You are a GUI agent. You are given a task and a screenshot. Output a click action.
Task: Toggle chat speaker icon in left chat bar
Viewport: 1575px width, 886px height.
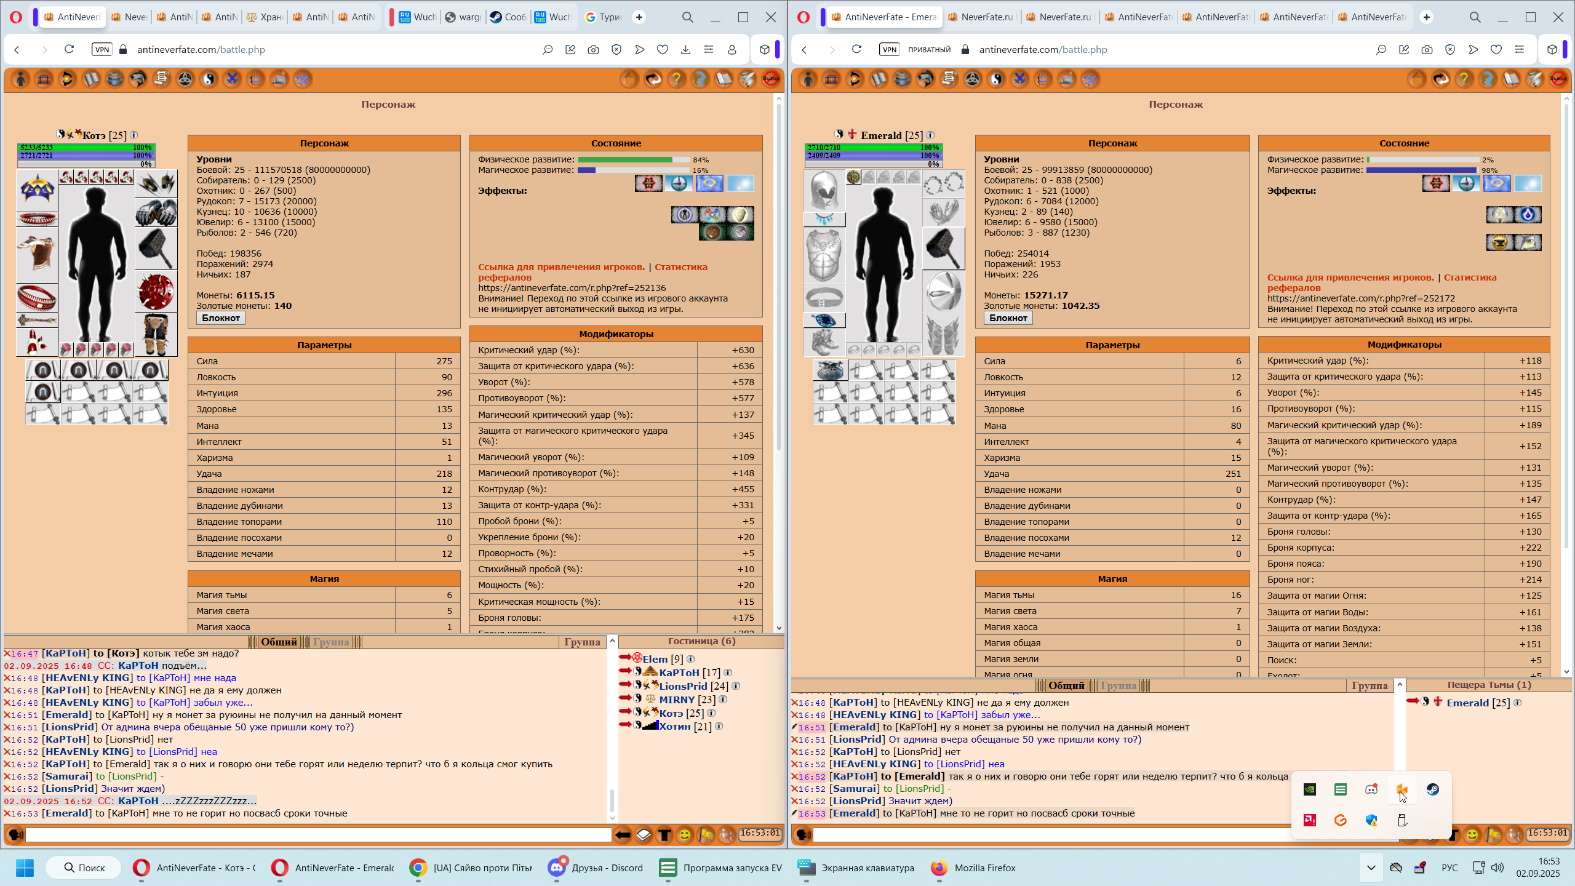click(x=15, y=835)
